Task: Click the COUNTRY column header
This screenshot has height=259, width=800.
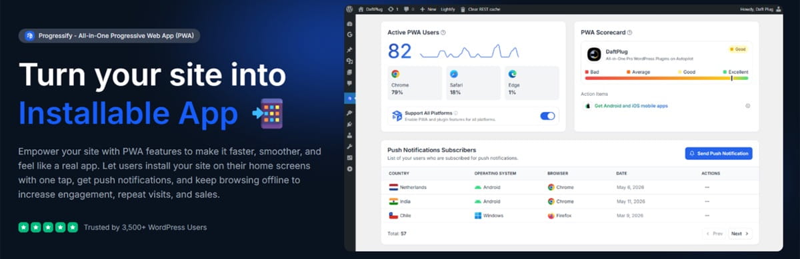Action: click(399, 173)
